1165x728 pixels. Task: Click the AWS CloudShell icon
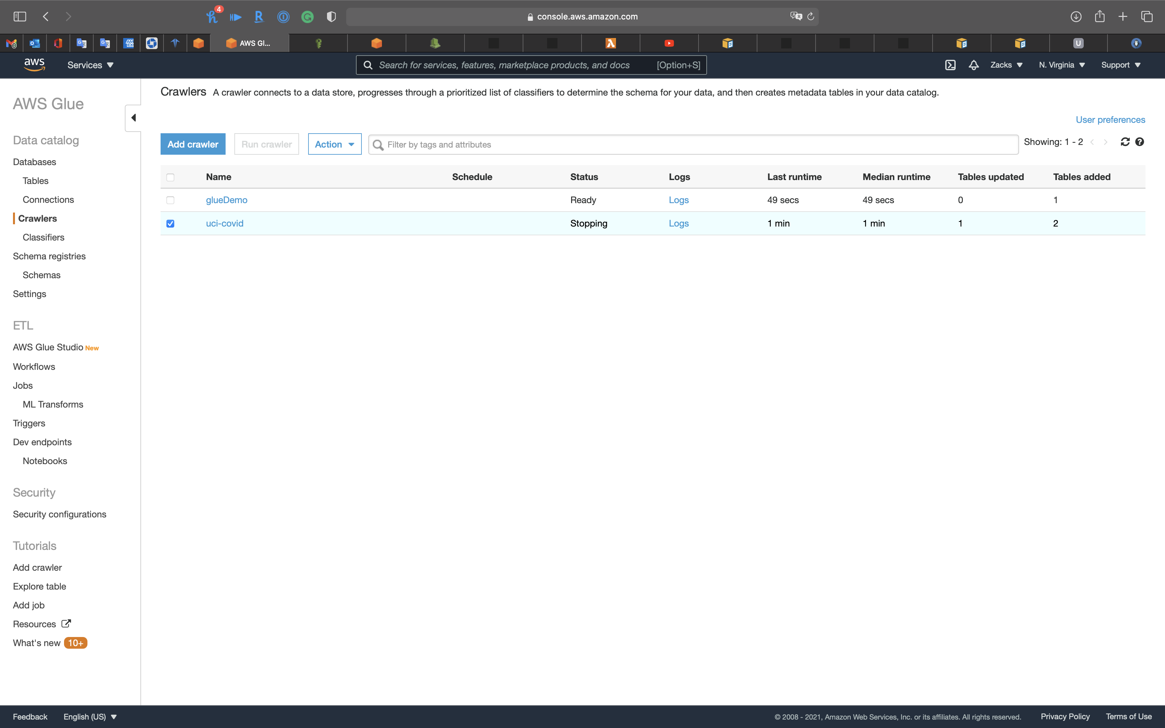coord(950,65)
